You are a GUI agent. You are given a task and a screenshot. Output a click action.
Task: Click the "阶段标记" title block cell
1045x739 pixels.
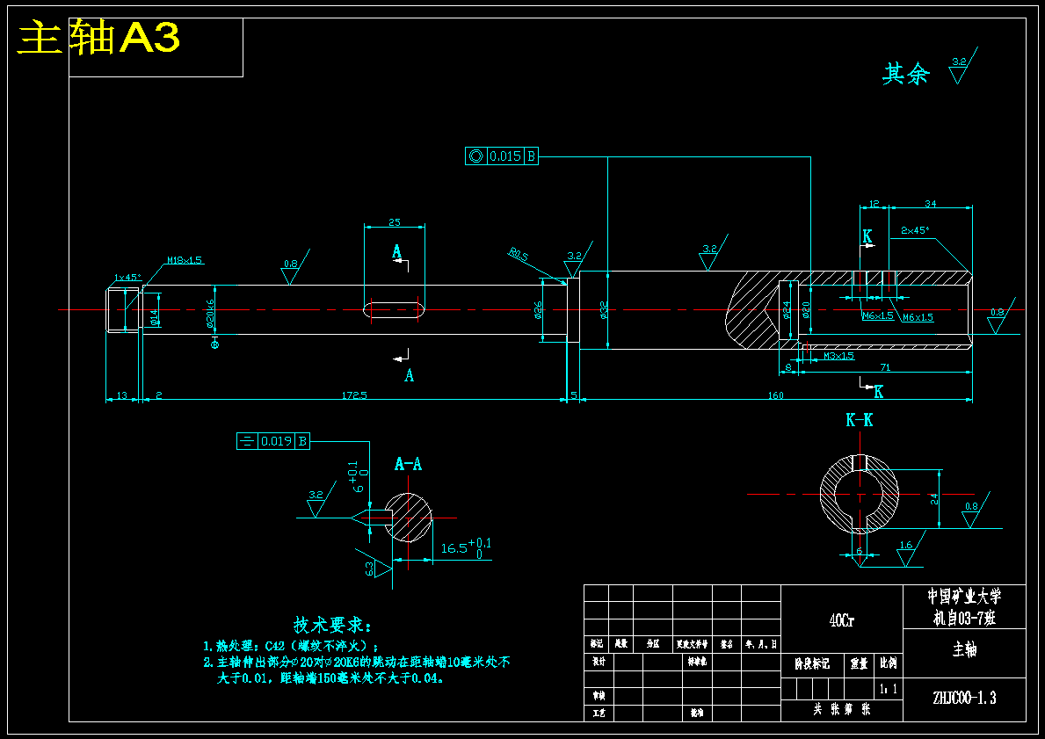[x=812, y=663]
